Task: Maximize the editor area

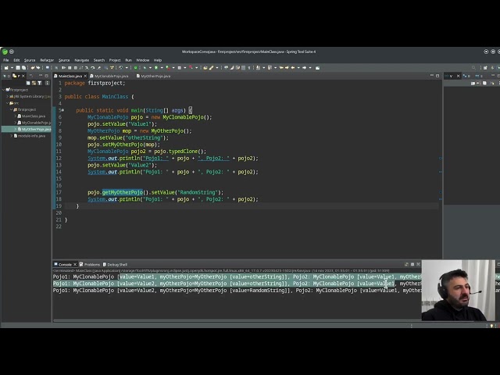Action: [437, 76]
